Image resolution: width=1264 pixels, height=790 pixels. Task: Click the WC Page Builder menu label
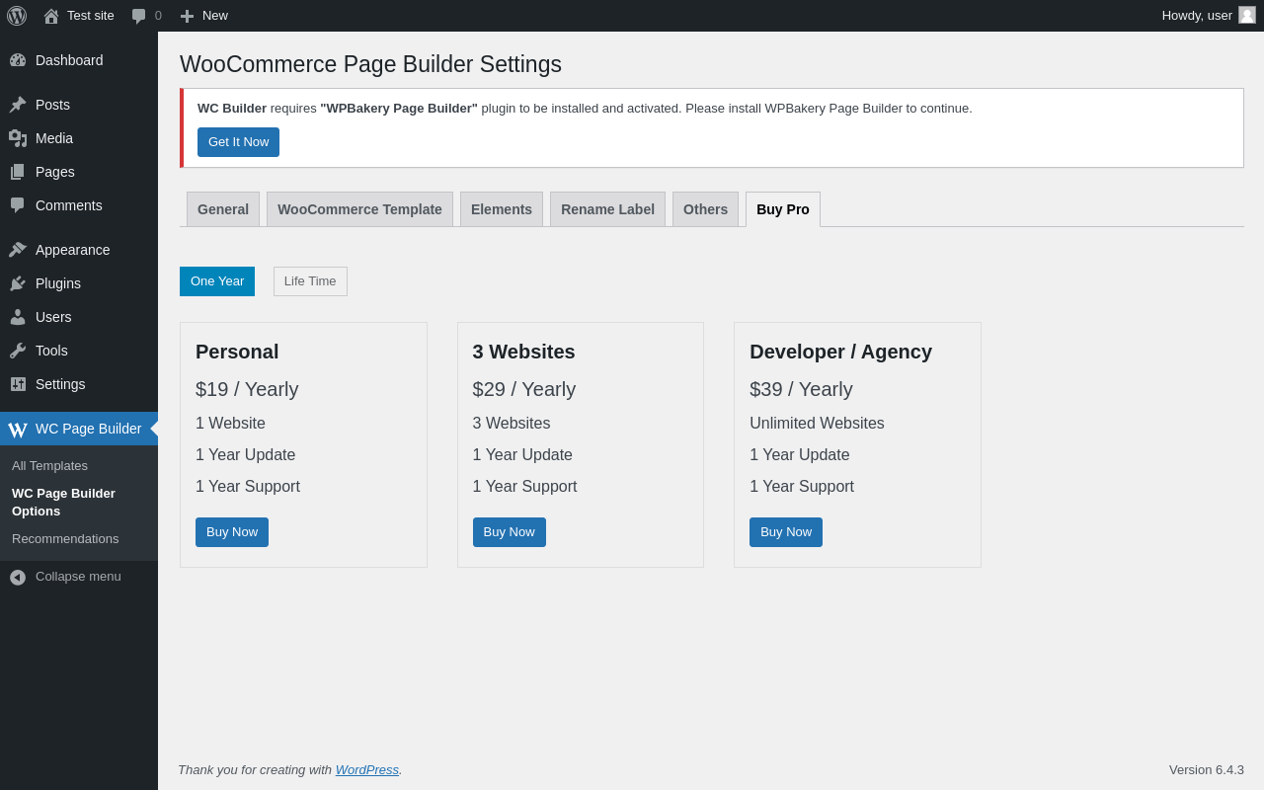[89, 429]
